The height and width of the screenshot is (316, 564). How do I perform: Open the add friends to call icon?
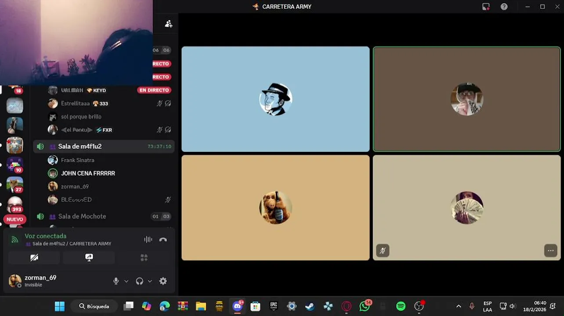pyautogui.click(x=168, y=24)
